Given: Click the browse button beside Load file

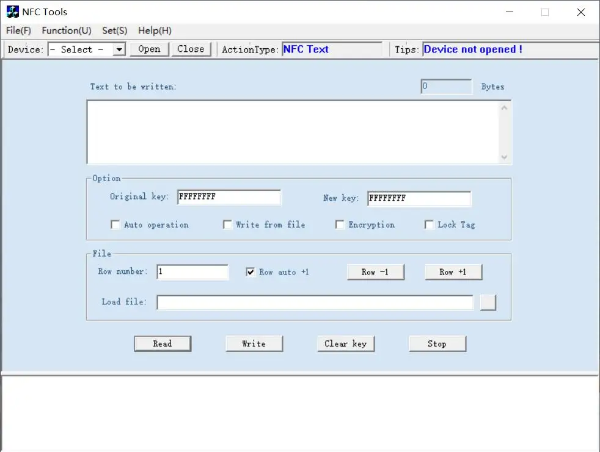Looking at the screenshot, I should (488, 303).
